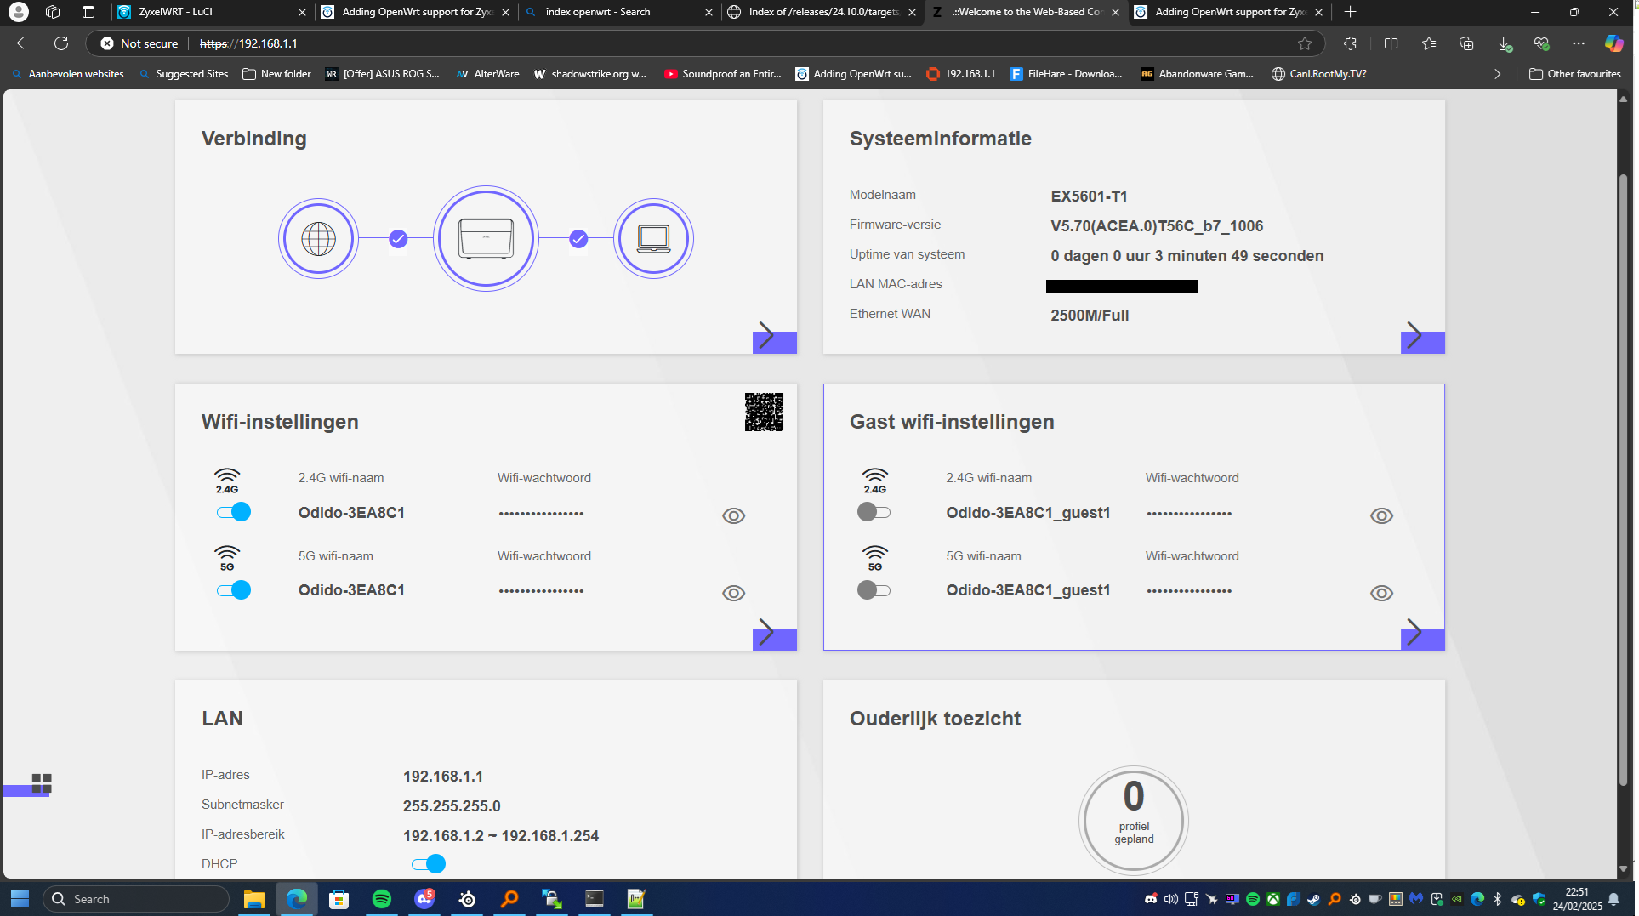Expand the Systeeminformatie card arrow
1639x916 pixels.
[x=1422, y=337]
